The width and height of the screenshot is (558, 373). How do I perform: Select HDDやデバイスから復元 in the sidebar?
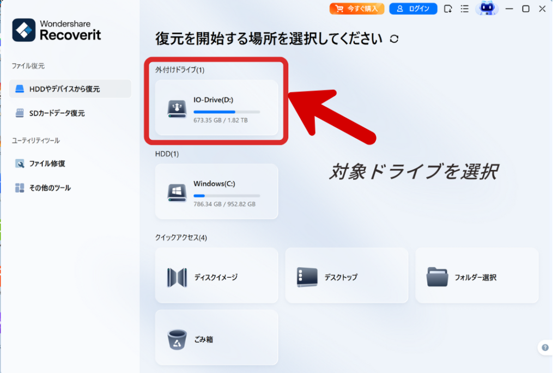pos(70,89)
